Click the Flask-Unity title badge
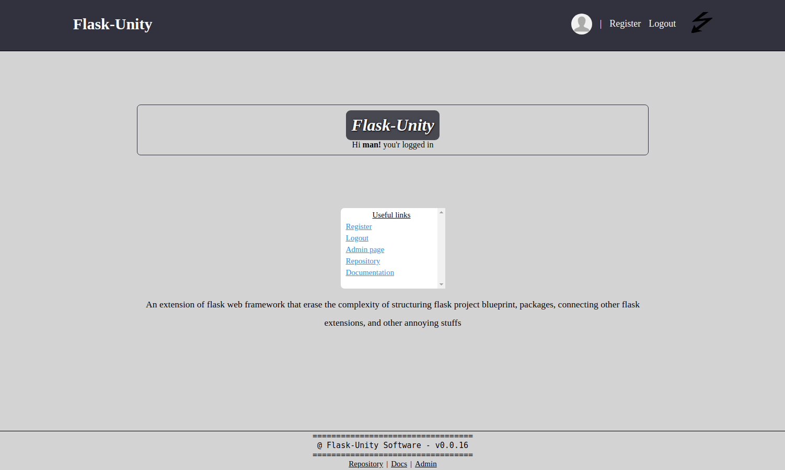Viewport: 785px width, 470px height. pyautogui.click(x=392, y=125)
